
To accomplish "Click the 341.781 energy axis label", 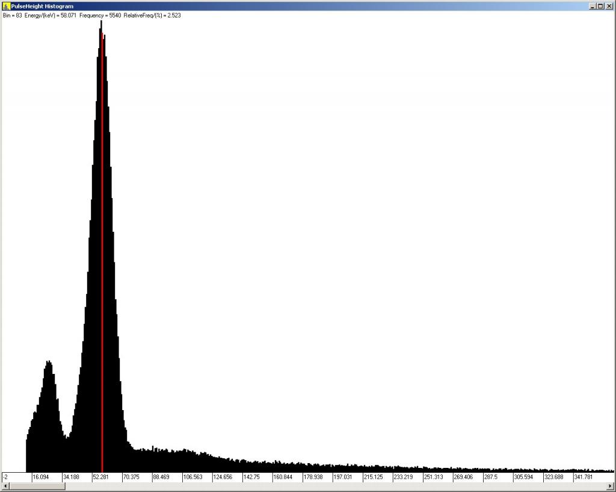I will pyautogui.click(x=584, y=477).
